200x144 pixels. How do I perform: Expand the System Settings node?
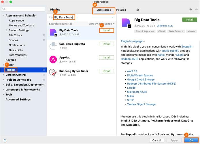(7, 30)
